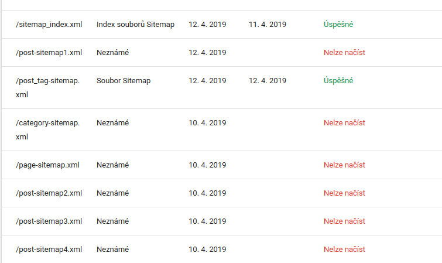Click Nelze načíst status for post-sitemap4.xml
The image size is (442, 263).
pos(344,249)
